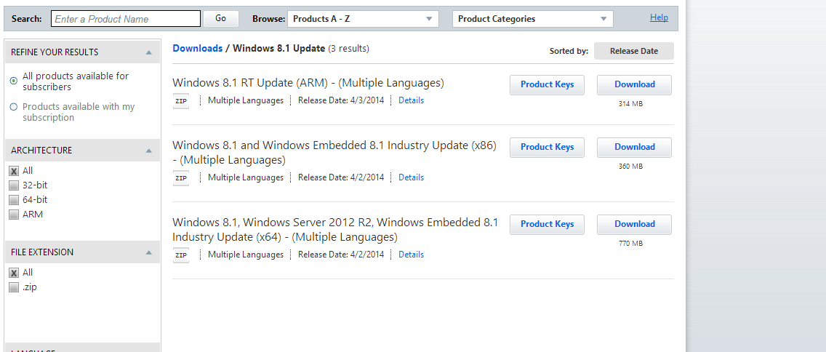Collapse the Architecture filter section
This screenshot has height=352, width=826.
[x=148, y=151]
